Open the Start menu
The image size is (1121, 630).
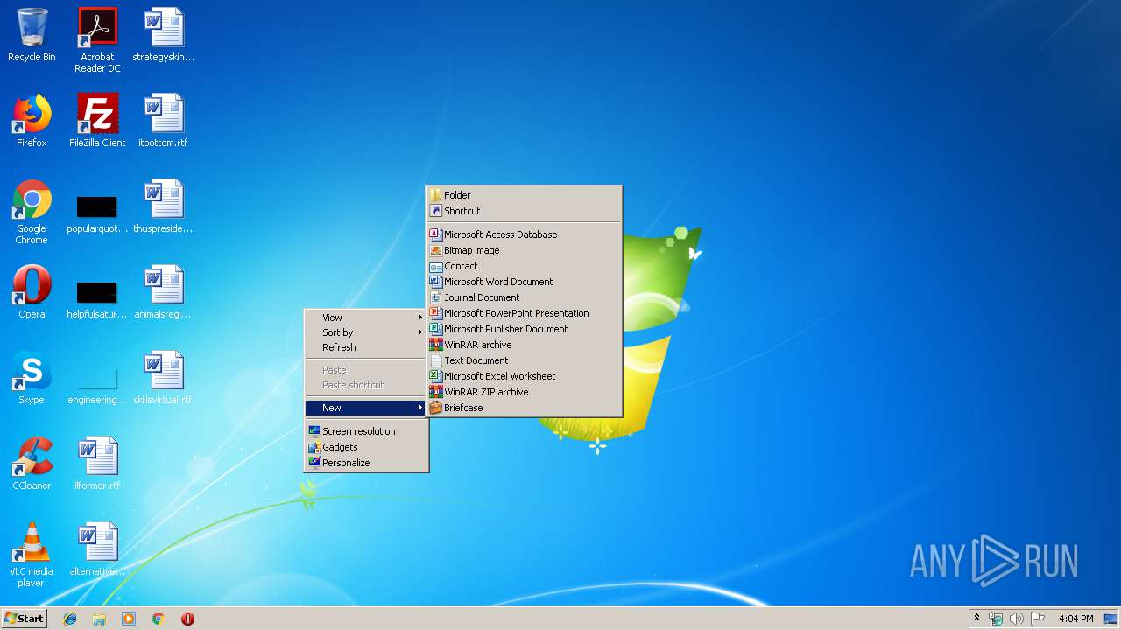coord(24,619)
